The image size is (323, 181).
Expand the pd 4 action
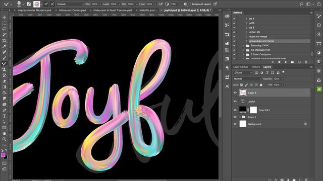pyautogui.click(x=247, y=19)
